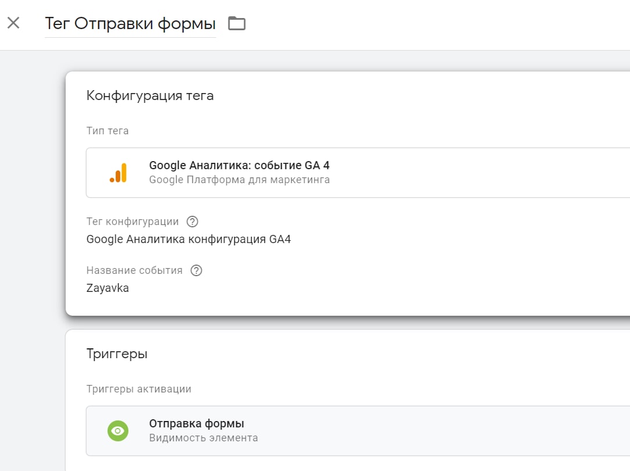Open the folder icon next to tag name
The image size is (630, 471).
[x=237, y=23]
